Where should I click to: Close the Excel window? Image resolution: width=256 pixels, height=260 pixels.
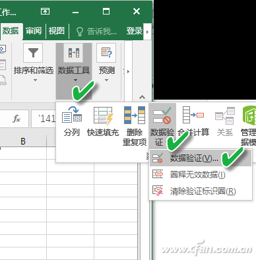[x=137, y=11]
